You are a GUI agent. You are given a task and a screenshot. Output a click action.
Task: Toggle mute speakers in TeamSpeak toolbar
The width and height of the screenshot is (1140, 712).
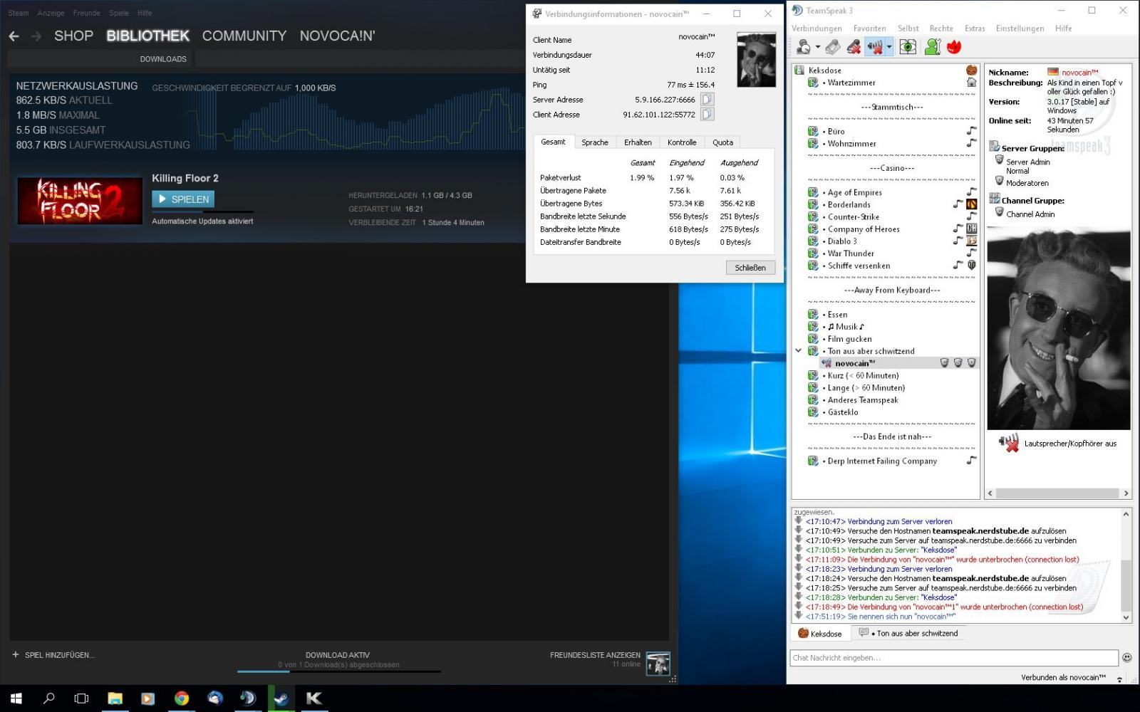coord(875,47)
